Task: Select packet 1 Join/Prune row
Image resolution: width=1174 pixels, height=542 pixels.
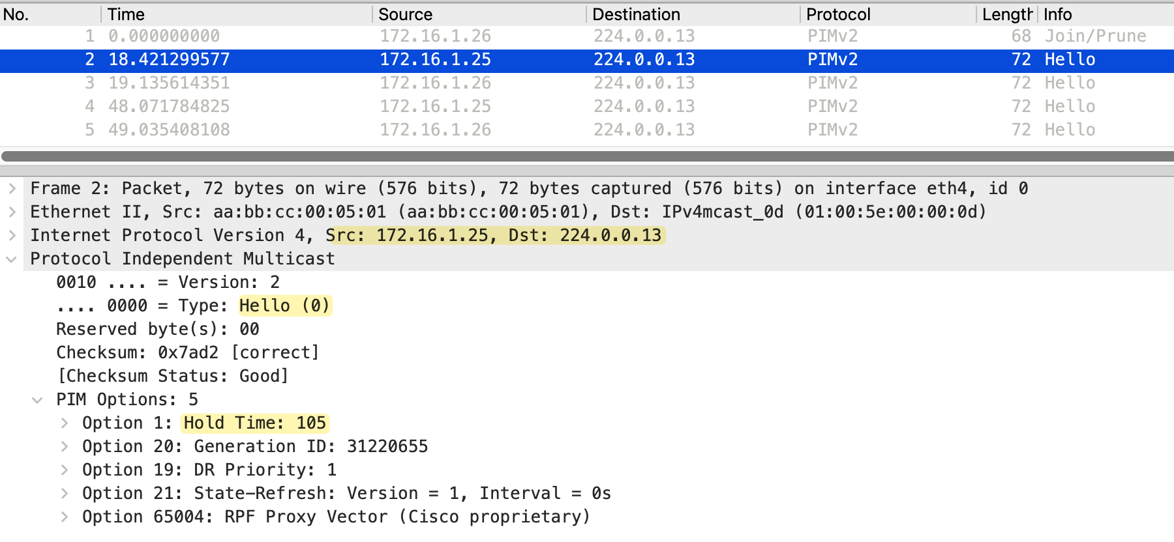Action: coord(587,36)
